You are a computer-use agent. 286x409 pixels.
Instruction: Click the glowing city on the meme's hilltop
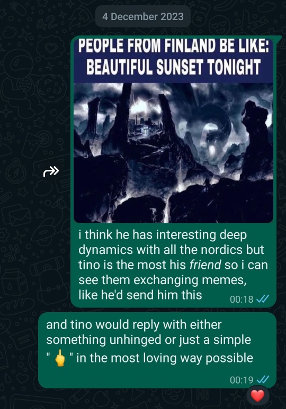click(140, 125)
